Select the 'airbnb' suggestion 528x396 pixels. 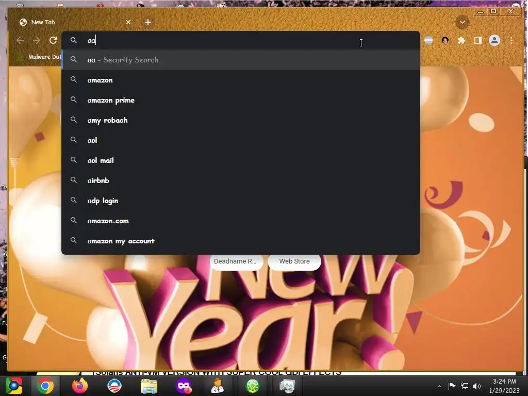[241, 180]
